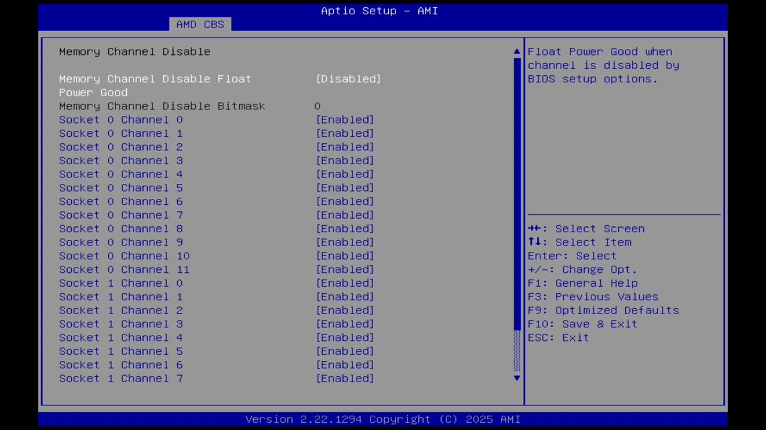
Task: Disable Socket 0 Channel 5
Action: click(121, 188)
